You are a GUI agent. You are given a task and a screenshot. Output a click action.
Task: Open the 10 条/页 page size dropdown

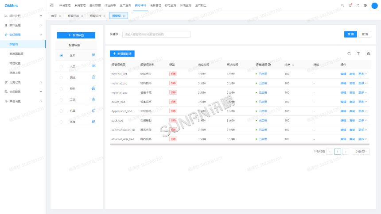[x=361, y=151]
